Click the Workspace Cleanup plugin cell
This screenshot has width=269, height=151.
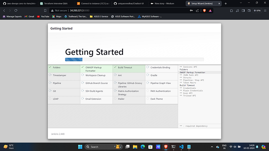pyautogui.click(x=96, y=76)
